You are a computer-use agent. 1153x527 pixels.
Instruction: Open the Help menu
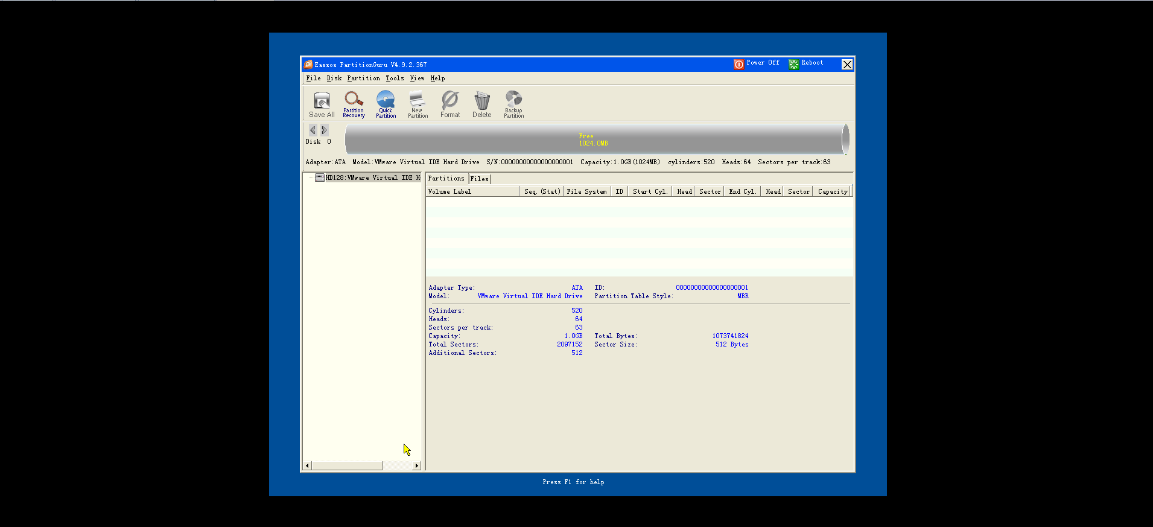[437, 78]
